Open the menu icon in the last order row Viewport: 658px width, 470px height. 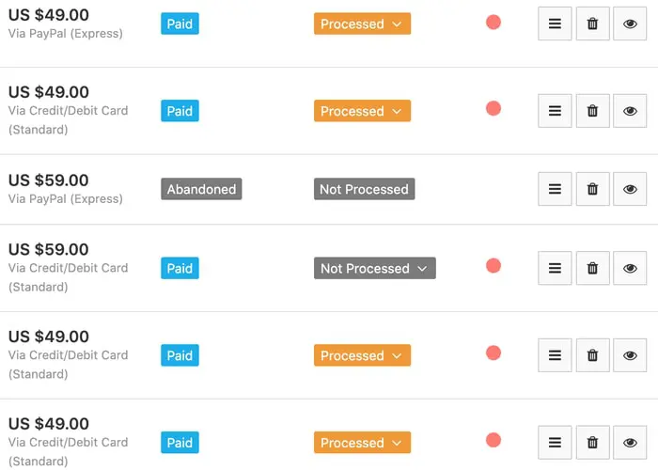point(555,443)
